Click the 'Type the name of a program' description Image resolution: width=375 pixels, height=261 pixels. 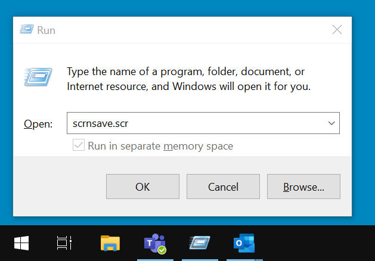click(x=188, y=79)
